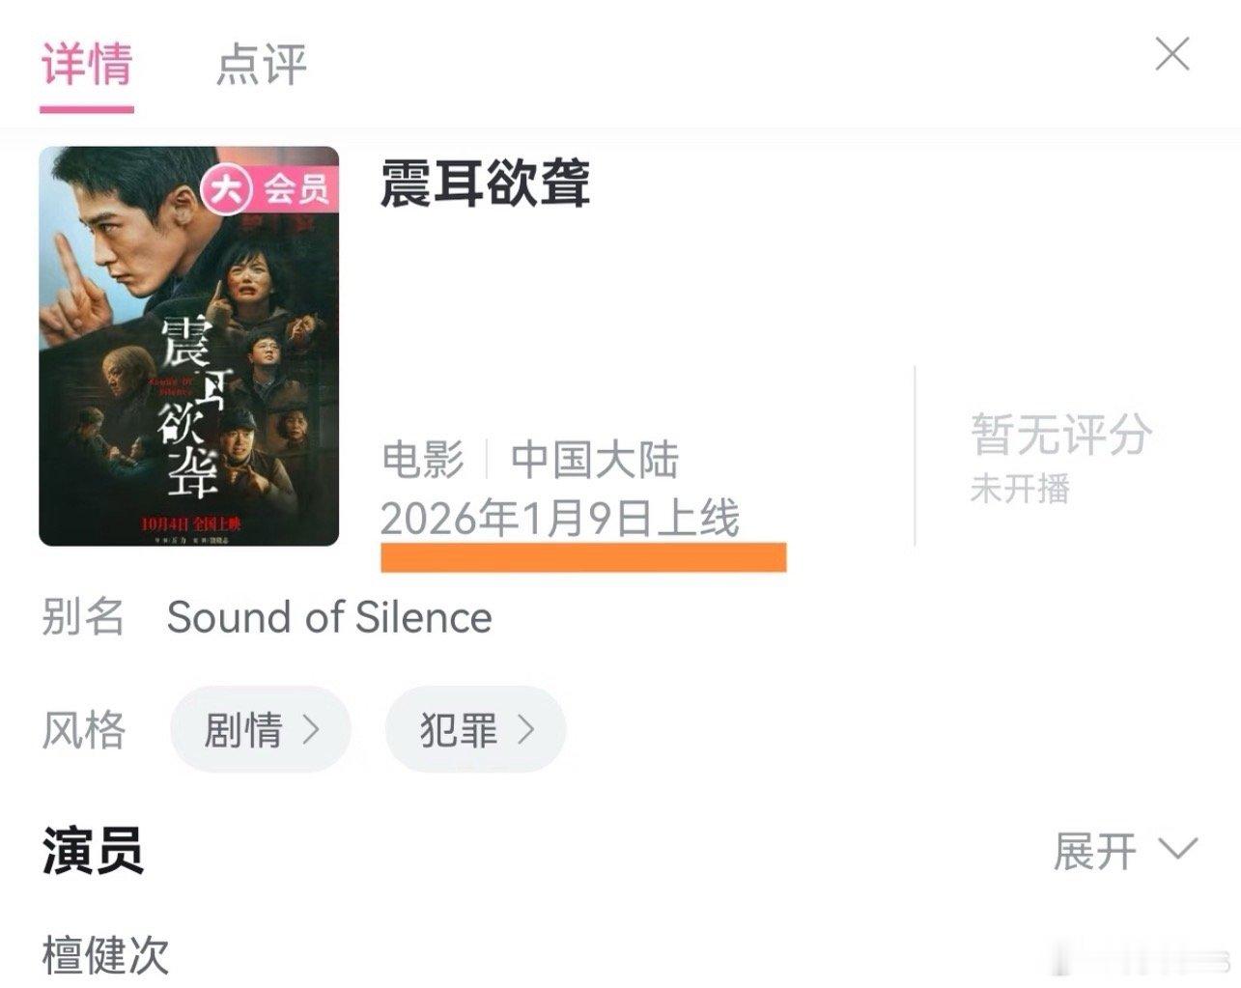Image resolution: width=1241 pixels, height=988 pixels.
Task: Click the down chevron beside 展开
Action: click(1177, 850)
